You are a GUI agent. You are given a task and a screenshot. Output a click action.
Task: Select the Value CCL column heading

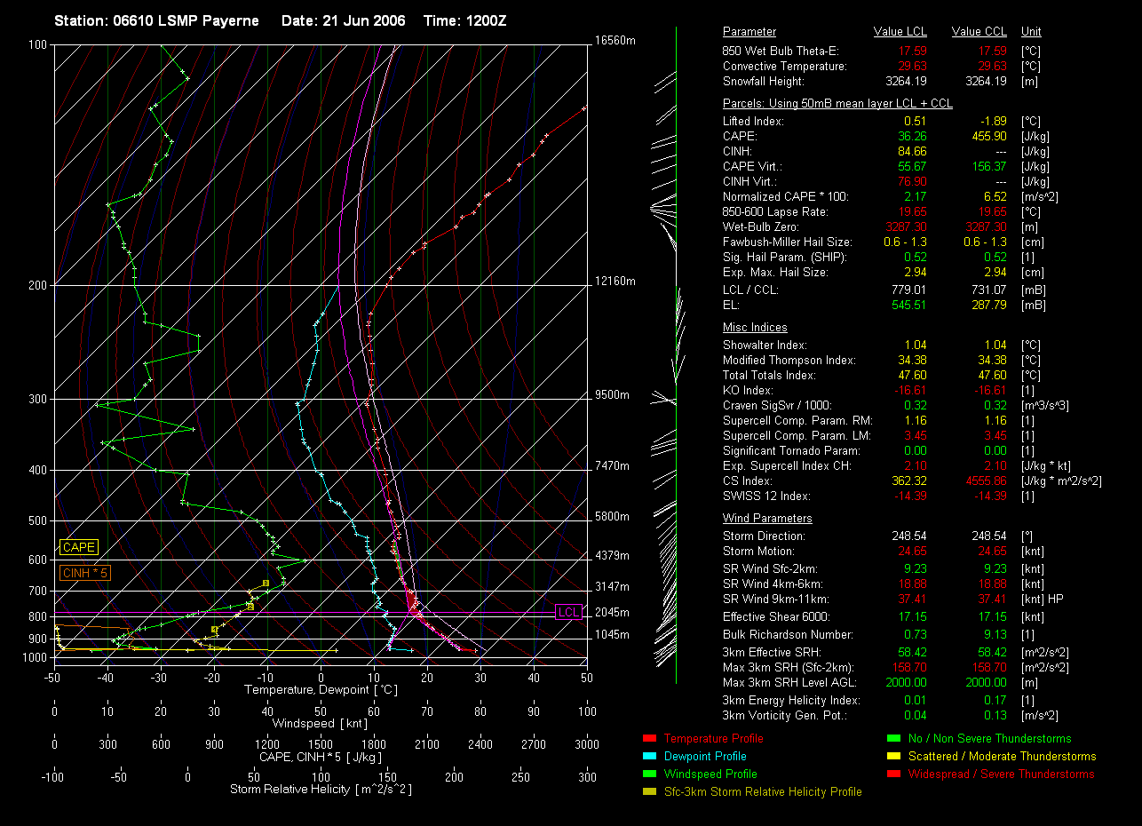(979, 32)
